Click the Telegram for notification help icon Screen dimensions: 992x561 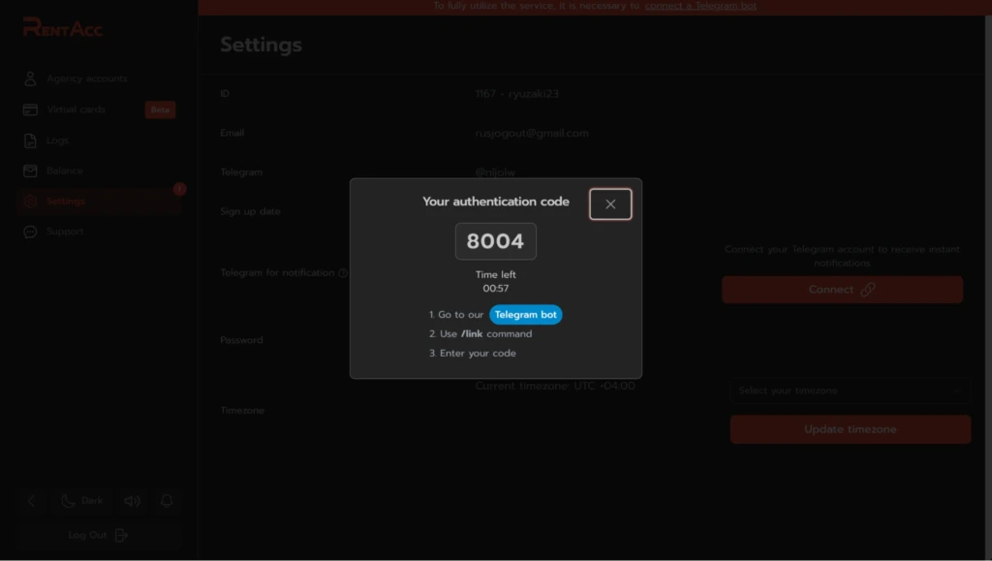[343, 273]
